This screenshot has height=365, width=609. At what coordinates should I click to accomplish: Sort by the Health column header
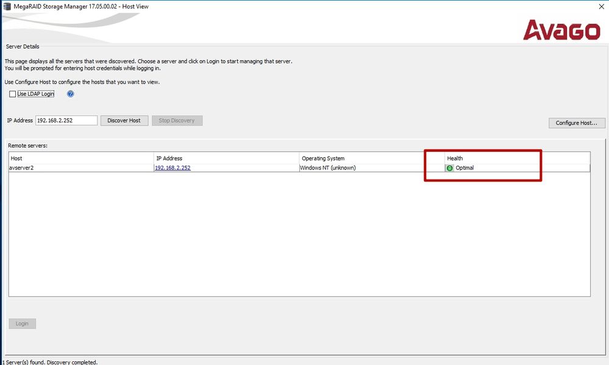pyautogui.click(x=518, y=158)
